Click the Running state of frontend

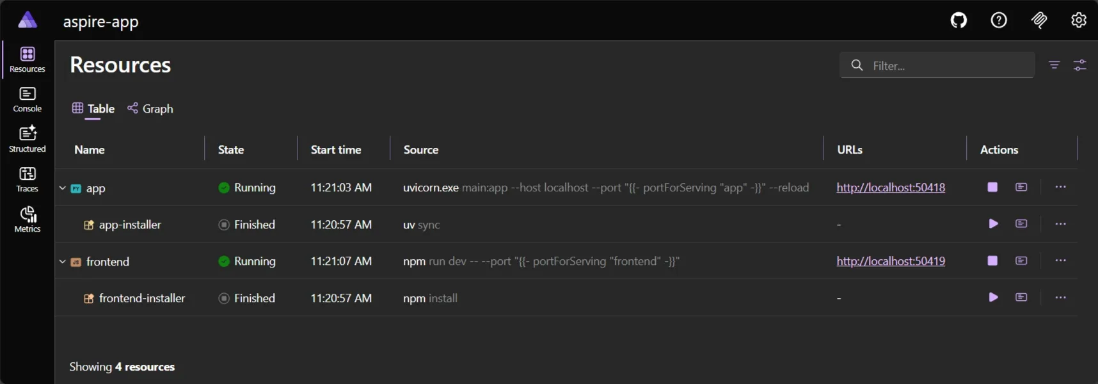coord(247,261)
